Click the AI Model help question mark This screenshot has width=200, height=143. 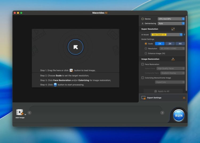coord(184,35)
